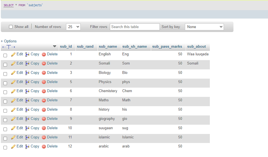Click the pencil Edit icon for giography row
268x157 pixels.
coord(13,119)
